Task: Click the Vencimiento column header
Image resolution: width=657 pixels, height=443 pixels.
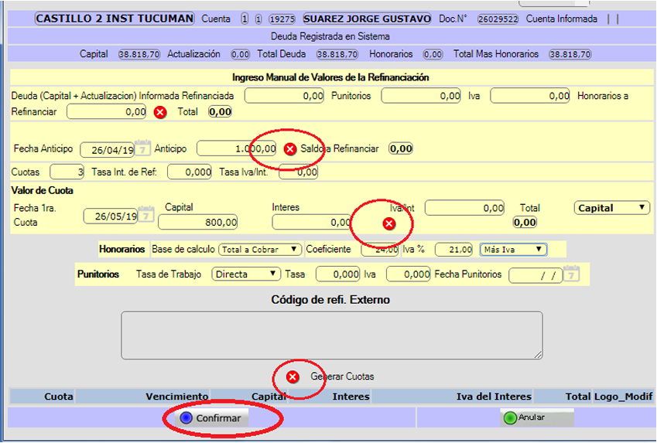Action: [176, 397]
